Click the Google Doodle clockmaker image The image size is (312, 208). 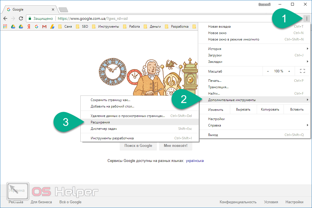pyautogui.click(x=148, y=76)
